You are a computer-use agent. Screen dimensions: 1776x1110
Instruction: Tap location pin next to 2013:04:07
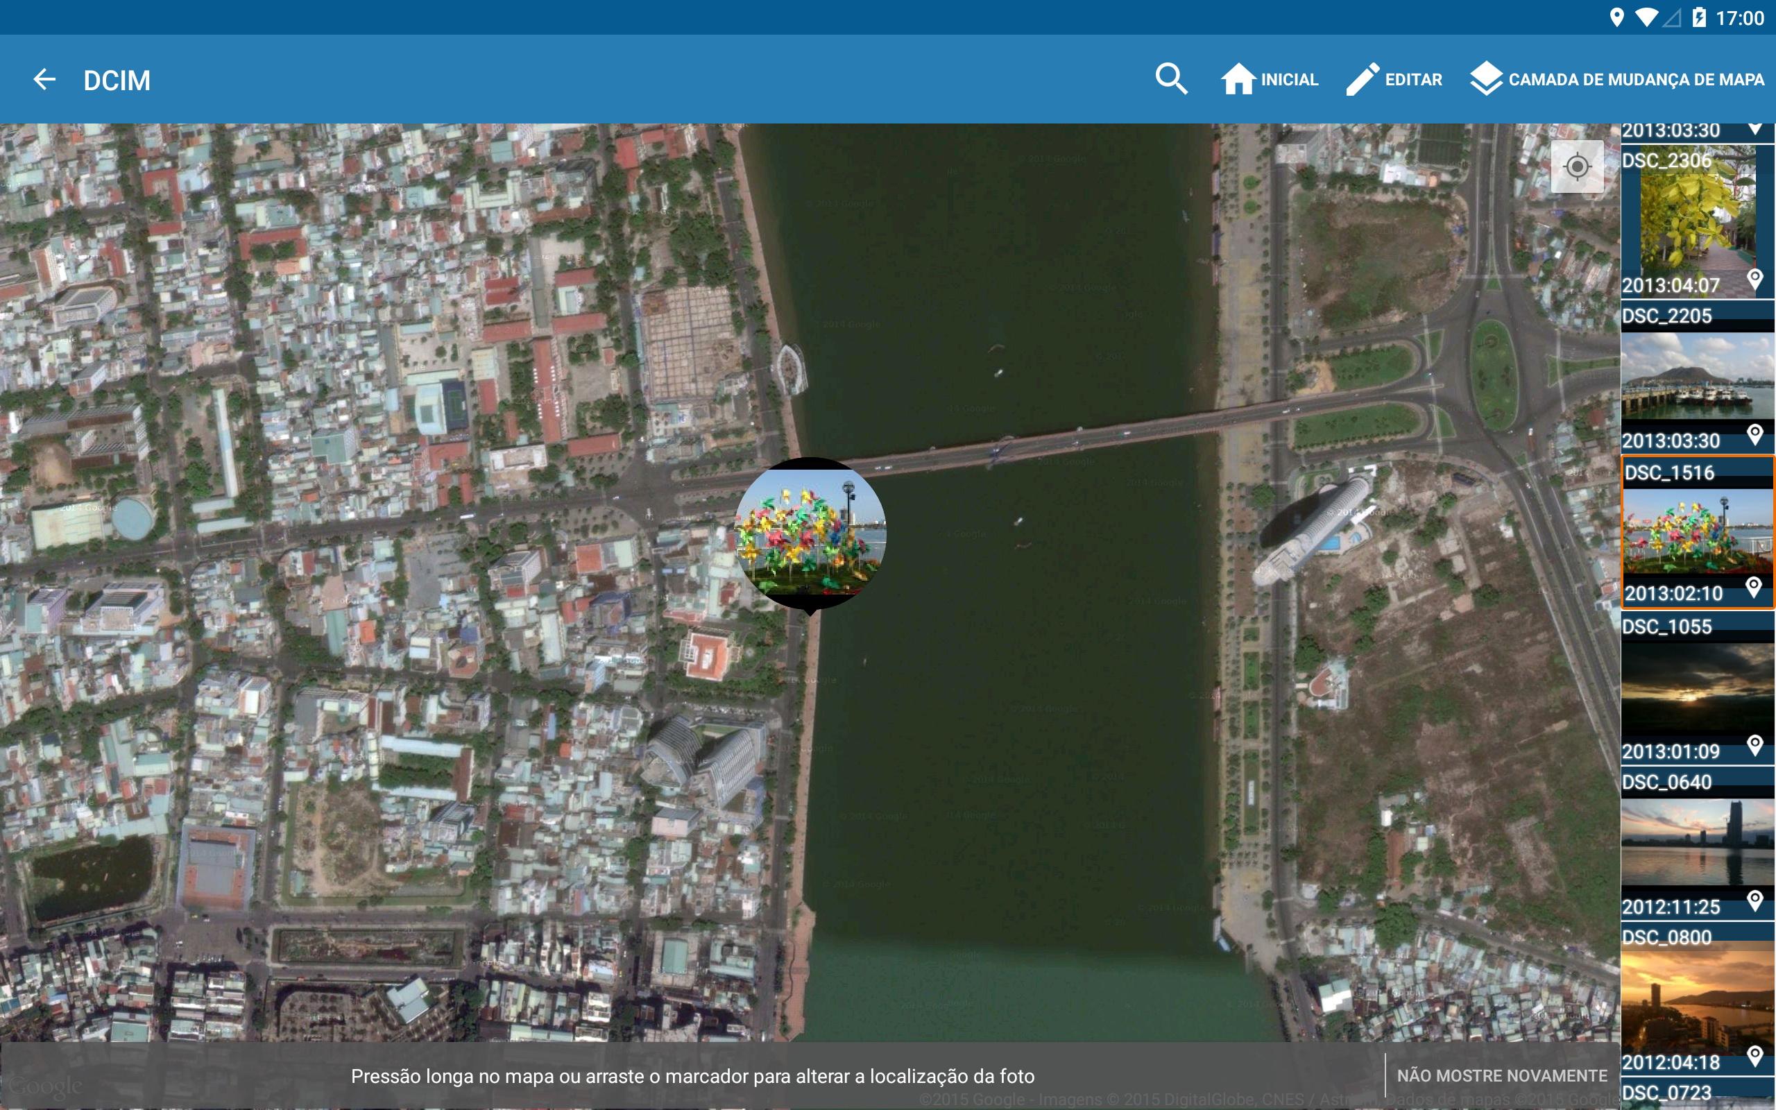click(x=1754, y=280)
